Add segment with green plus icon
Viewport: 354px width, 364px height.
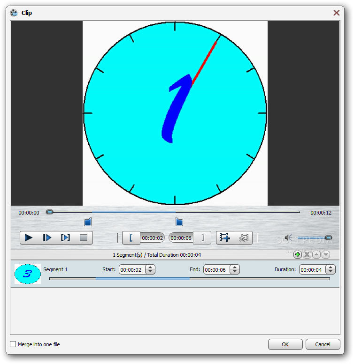click(x=298, y=255)
